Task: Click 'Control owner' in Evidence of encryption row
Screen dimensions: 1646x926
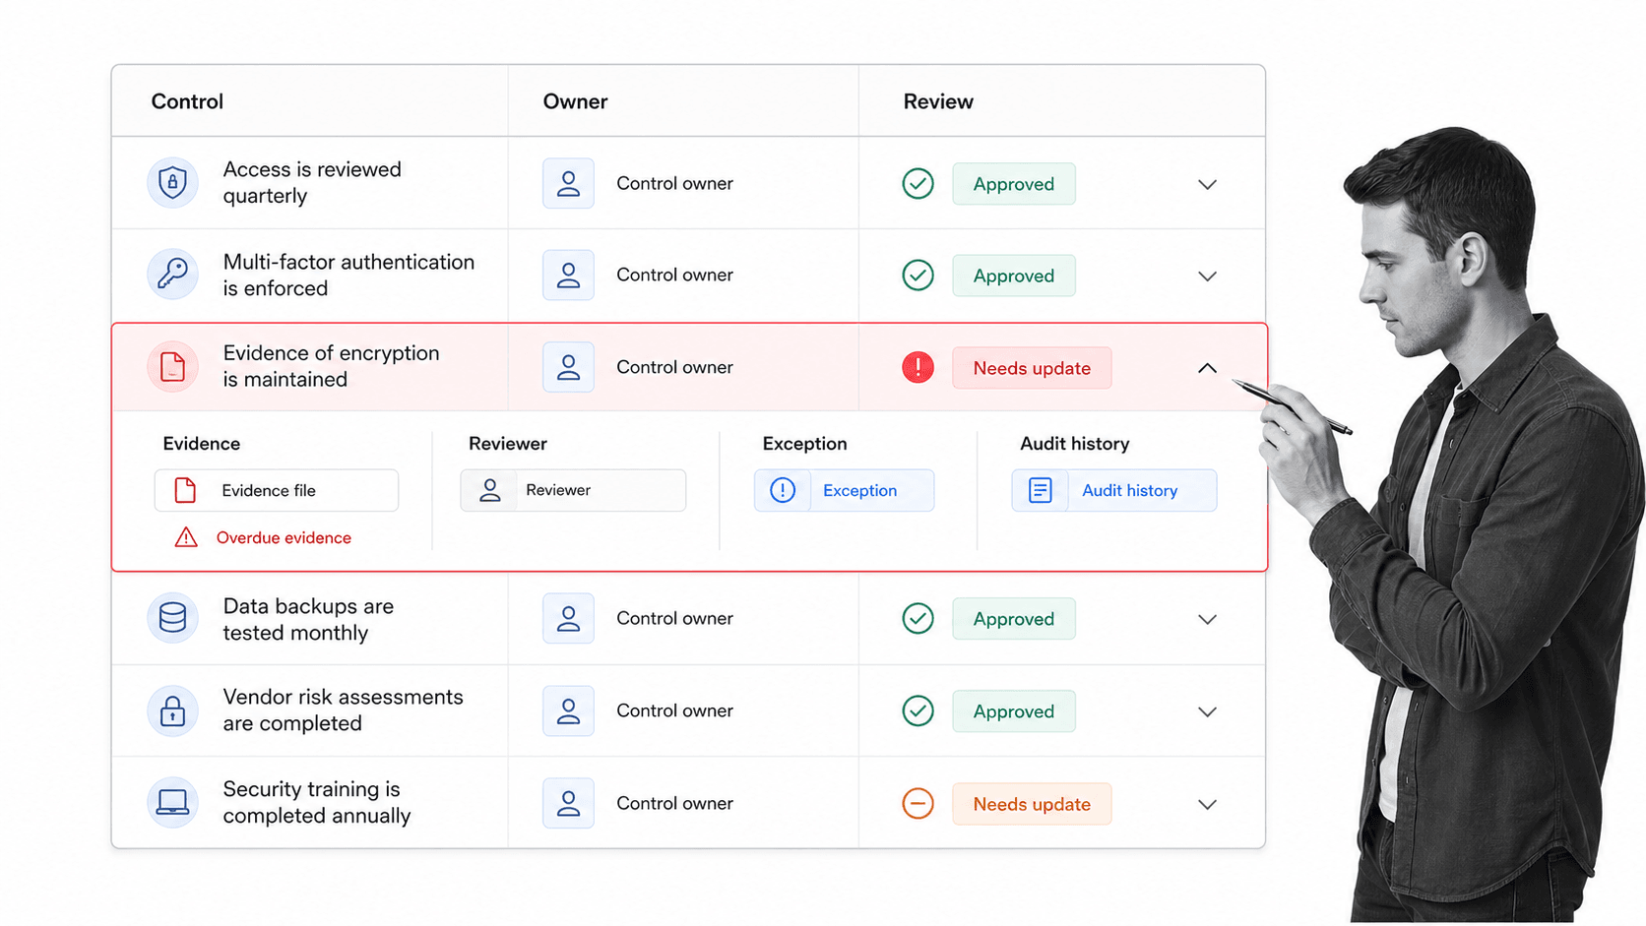Action: coord(674,367)
